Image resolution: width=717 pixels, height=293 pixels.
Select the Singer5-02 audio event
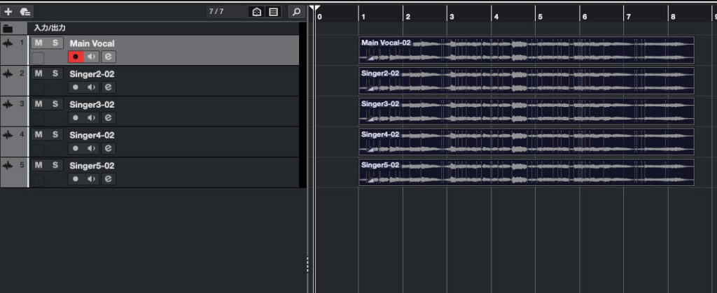525,173
